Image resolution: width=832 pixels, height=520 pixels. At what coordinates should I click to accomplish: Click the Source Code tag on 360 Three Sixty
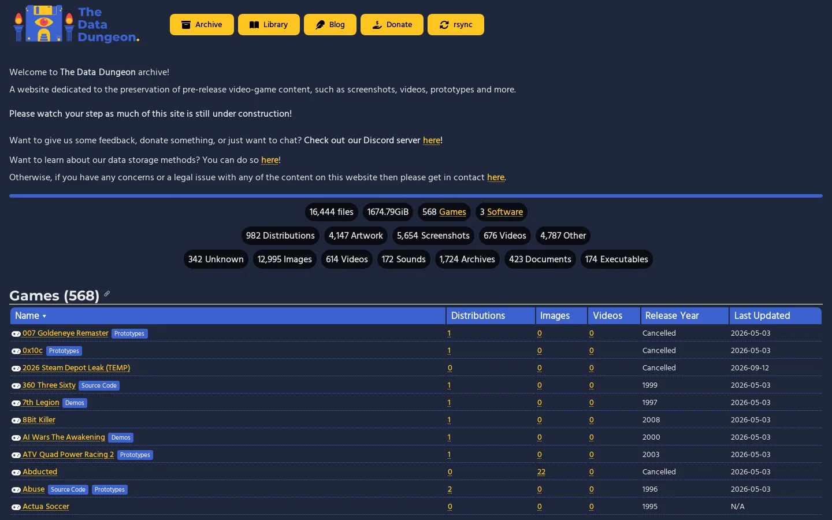[99, 385]
